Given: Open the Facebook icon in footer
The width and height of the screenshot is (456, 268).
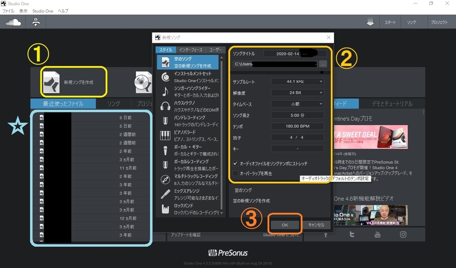Looking at the screenshot, I should pos(326,235).
